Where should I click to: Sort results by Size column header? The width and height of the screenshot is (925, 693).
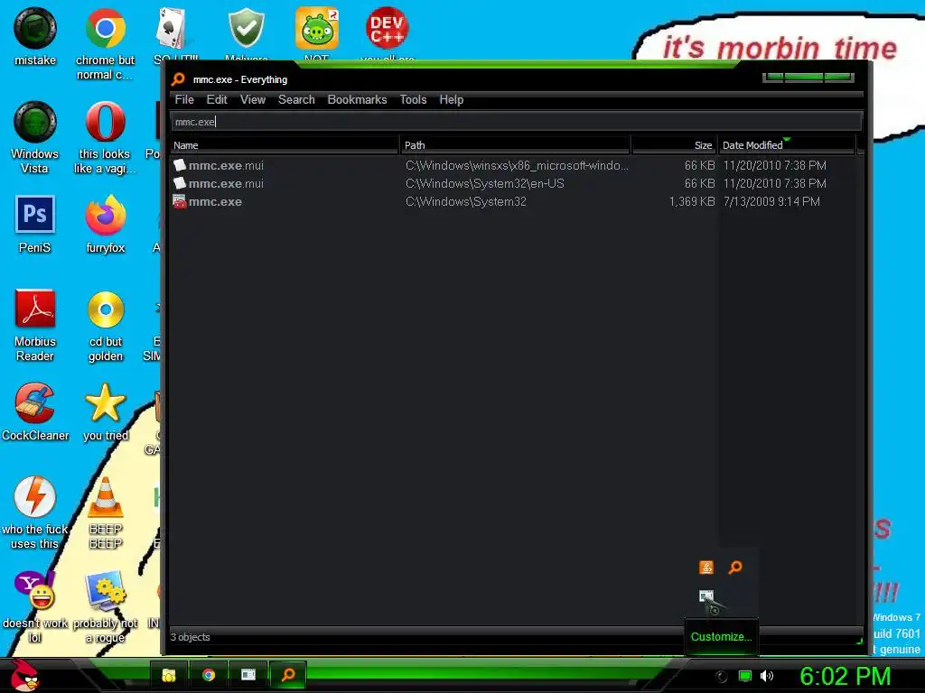pyautogui.click(x=674, y=145)
